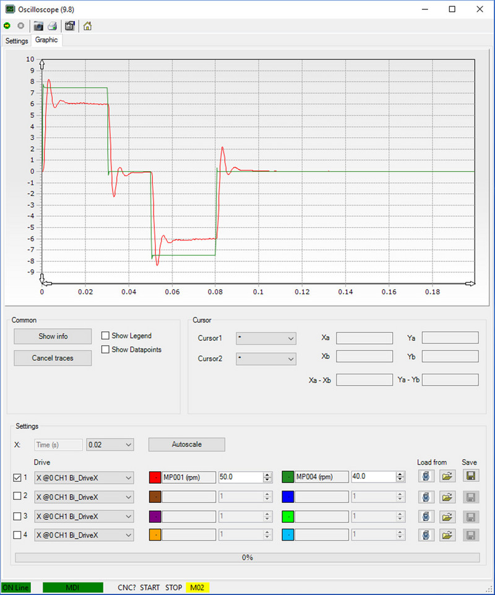Click the printer icon in the toolbar
Screen dimensions: 495x595
(53, 26)
